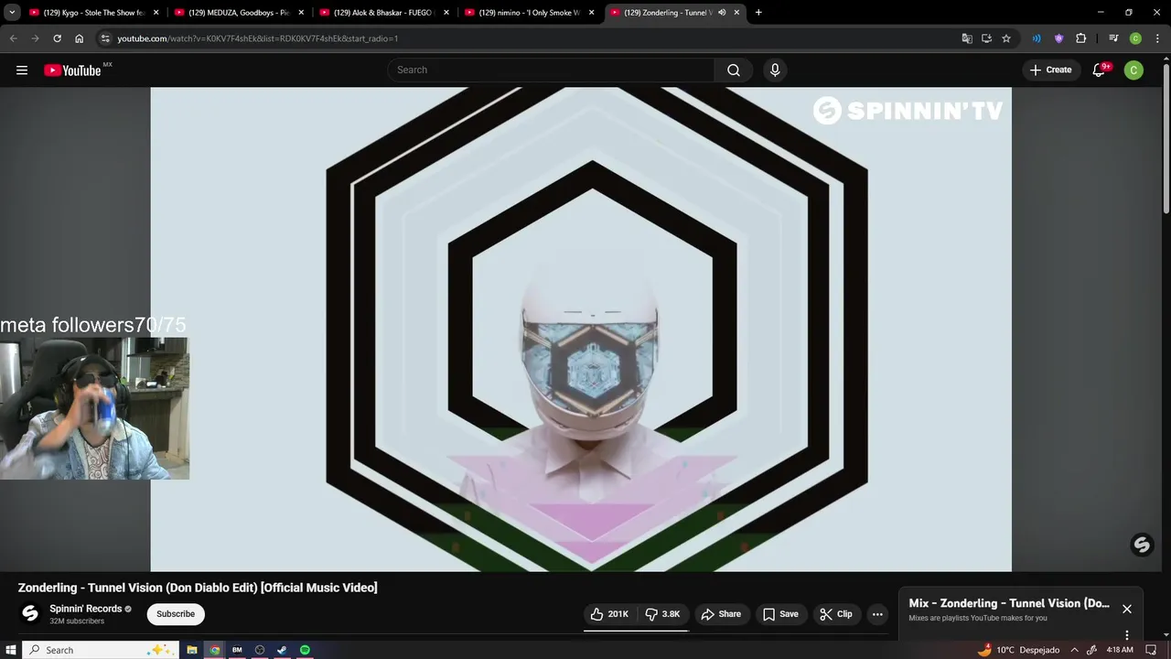Viewport: 1171px width, 659px height.
Task: Share the Tunnel Vision video
Action: [x=721, y=614]
